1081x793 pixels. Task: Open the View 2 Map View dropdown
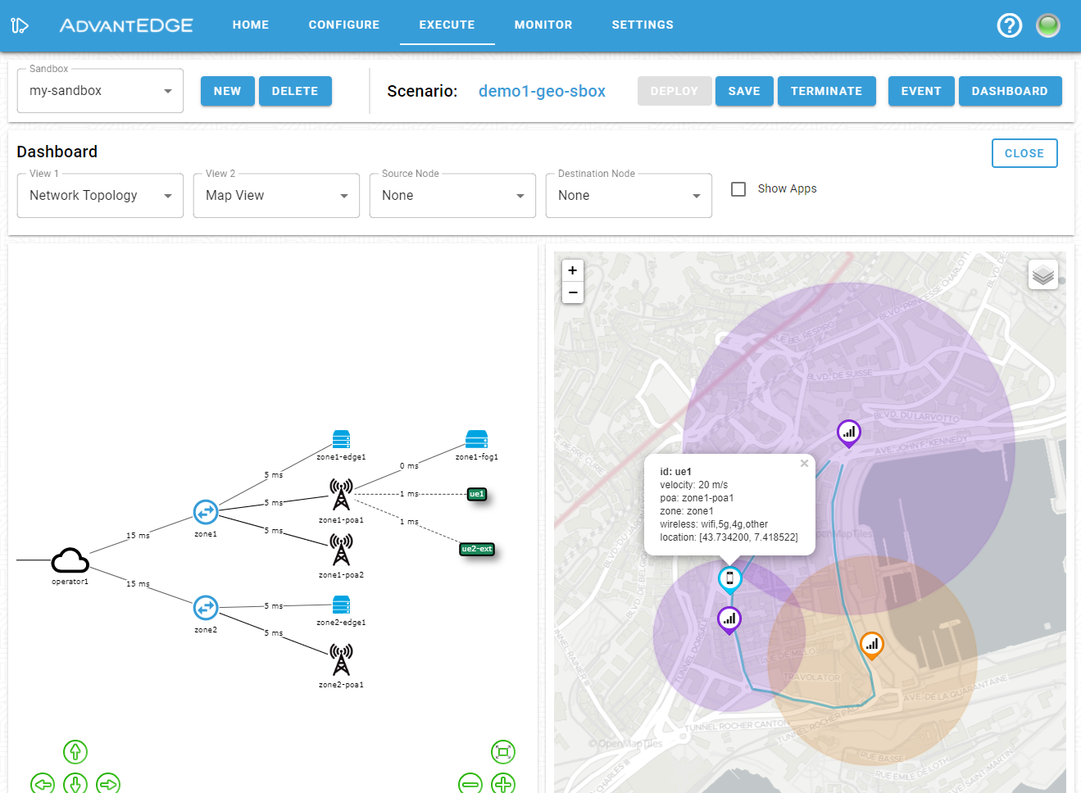point(276,196)
